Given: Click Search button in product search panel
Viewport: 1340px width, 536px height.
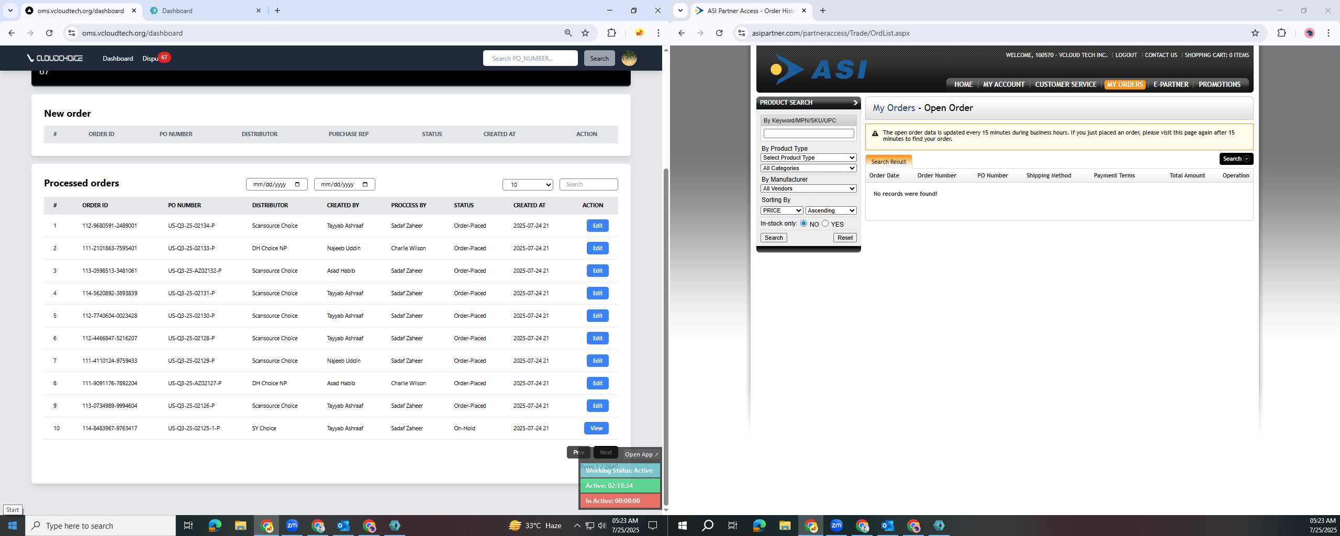Looking at the screenshot, I should (774, 238).
